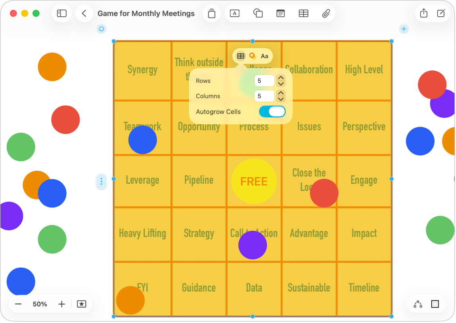Increase the Rows value with the stepper
Screen dimensions: 456x323
(281, 78)
